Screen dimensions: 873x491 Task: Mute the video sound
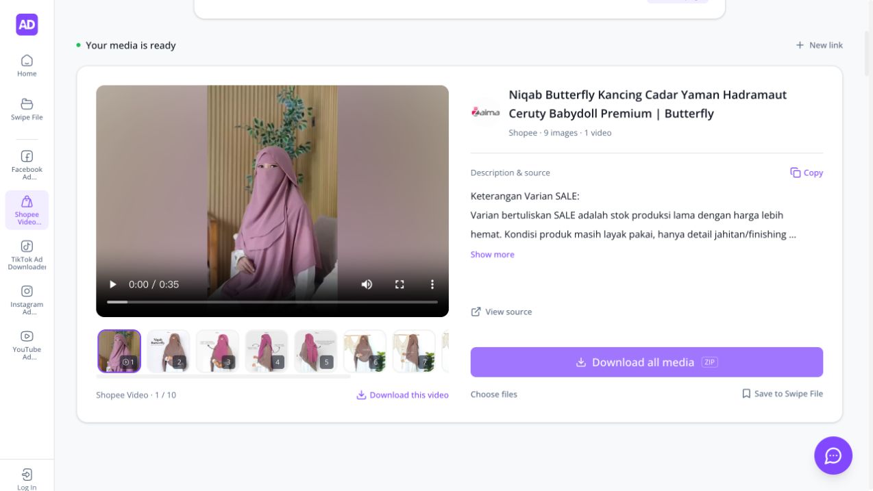(x=367, y=284)
